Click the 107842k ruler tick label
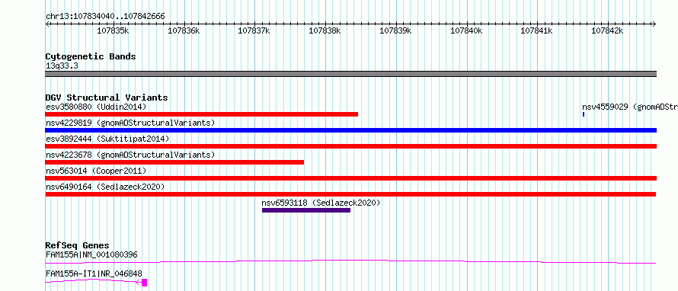Image resolution: width=678 pixels, height=291 pixels. 607,30
